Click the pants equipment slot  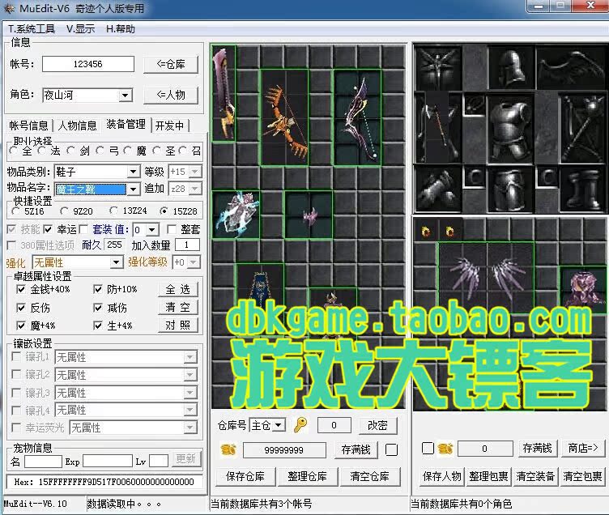pyautogui.click(x=511, y=189)
